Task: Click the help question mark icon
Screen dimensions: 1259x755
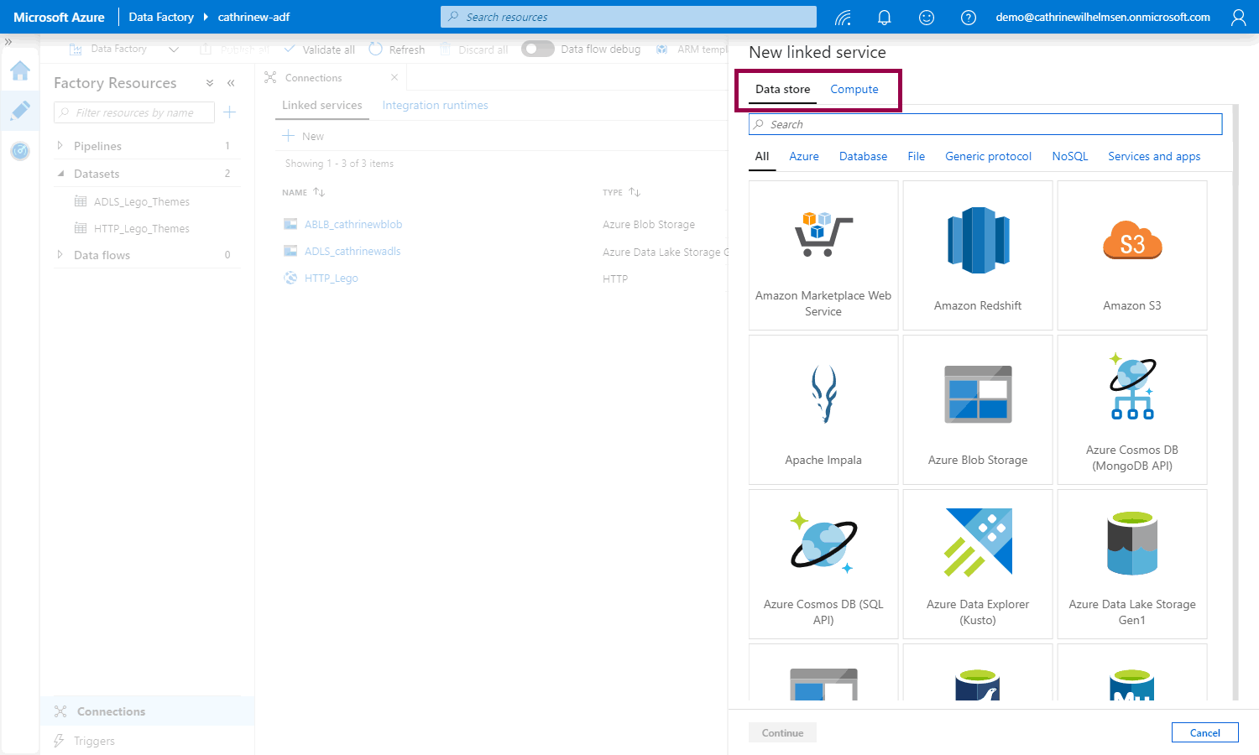Action: point(968,18)
